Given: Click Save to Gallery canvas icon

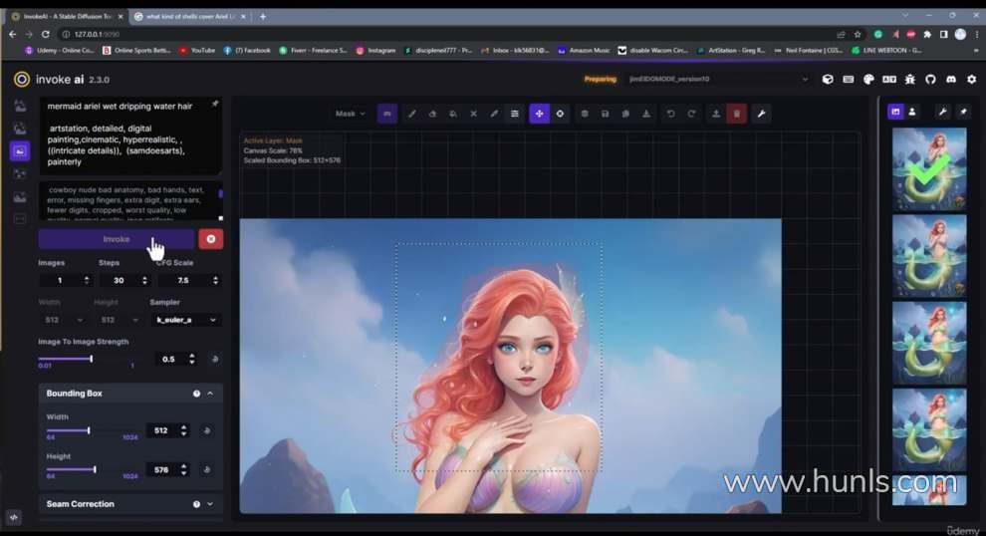Looking at the screenshot, I should pyautogui.click(x=605, y=114).
